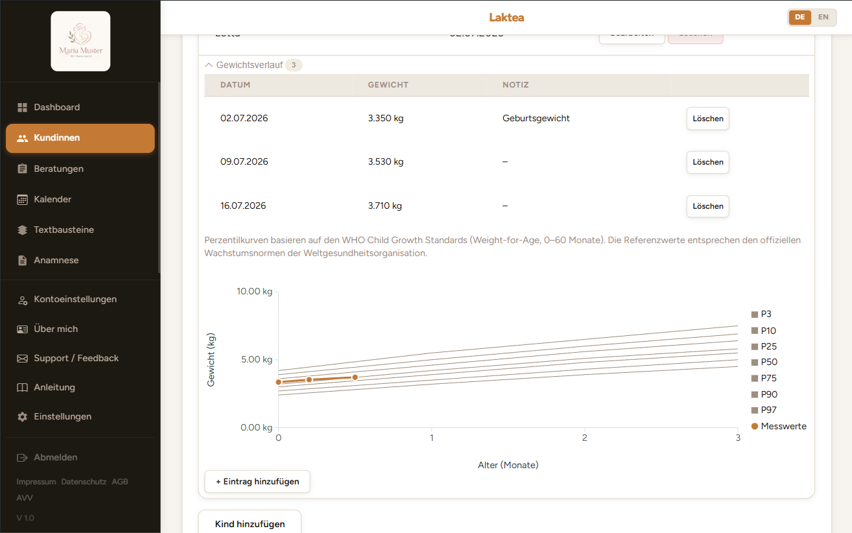Image resolution: width=852 pixels, height=533 pixels.
Task: Click the Textbausteine layers icon
Action: tap(22, 230)
